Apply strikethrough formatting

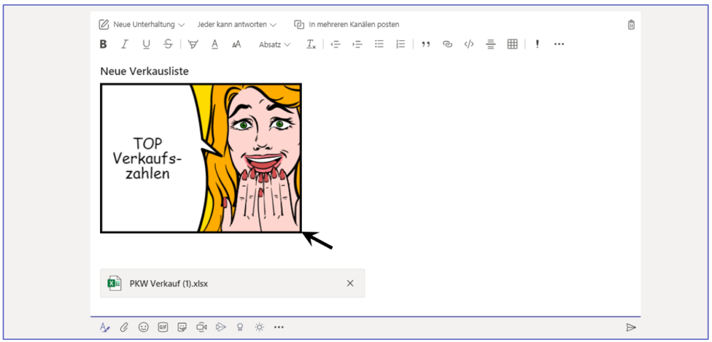click(168, 44)
